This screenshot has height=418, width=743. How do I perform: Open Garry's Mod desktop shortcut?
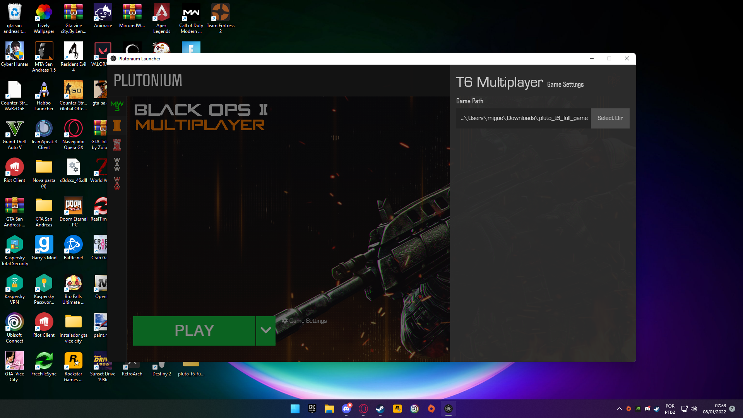(x=44, y=248)
